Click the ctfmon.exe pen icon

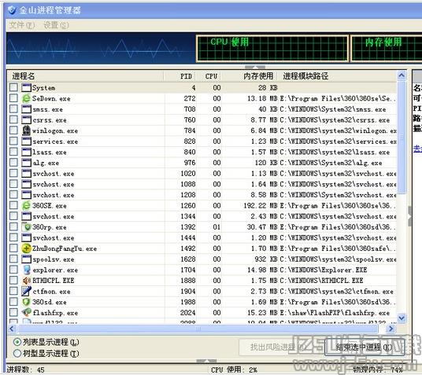(x=26, y=291)
